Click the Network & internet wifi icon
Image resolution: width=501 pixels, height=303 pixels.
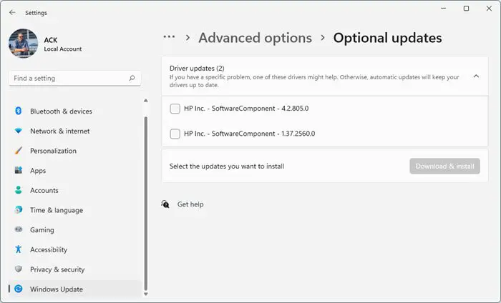(19, 131)
